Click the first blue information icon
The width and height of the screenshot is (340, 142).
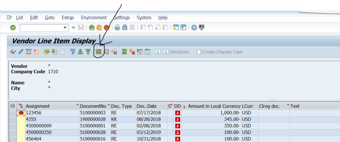coord(158,52)
